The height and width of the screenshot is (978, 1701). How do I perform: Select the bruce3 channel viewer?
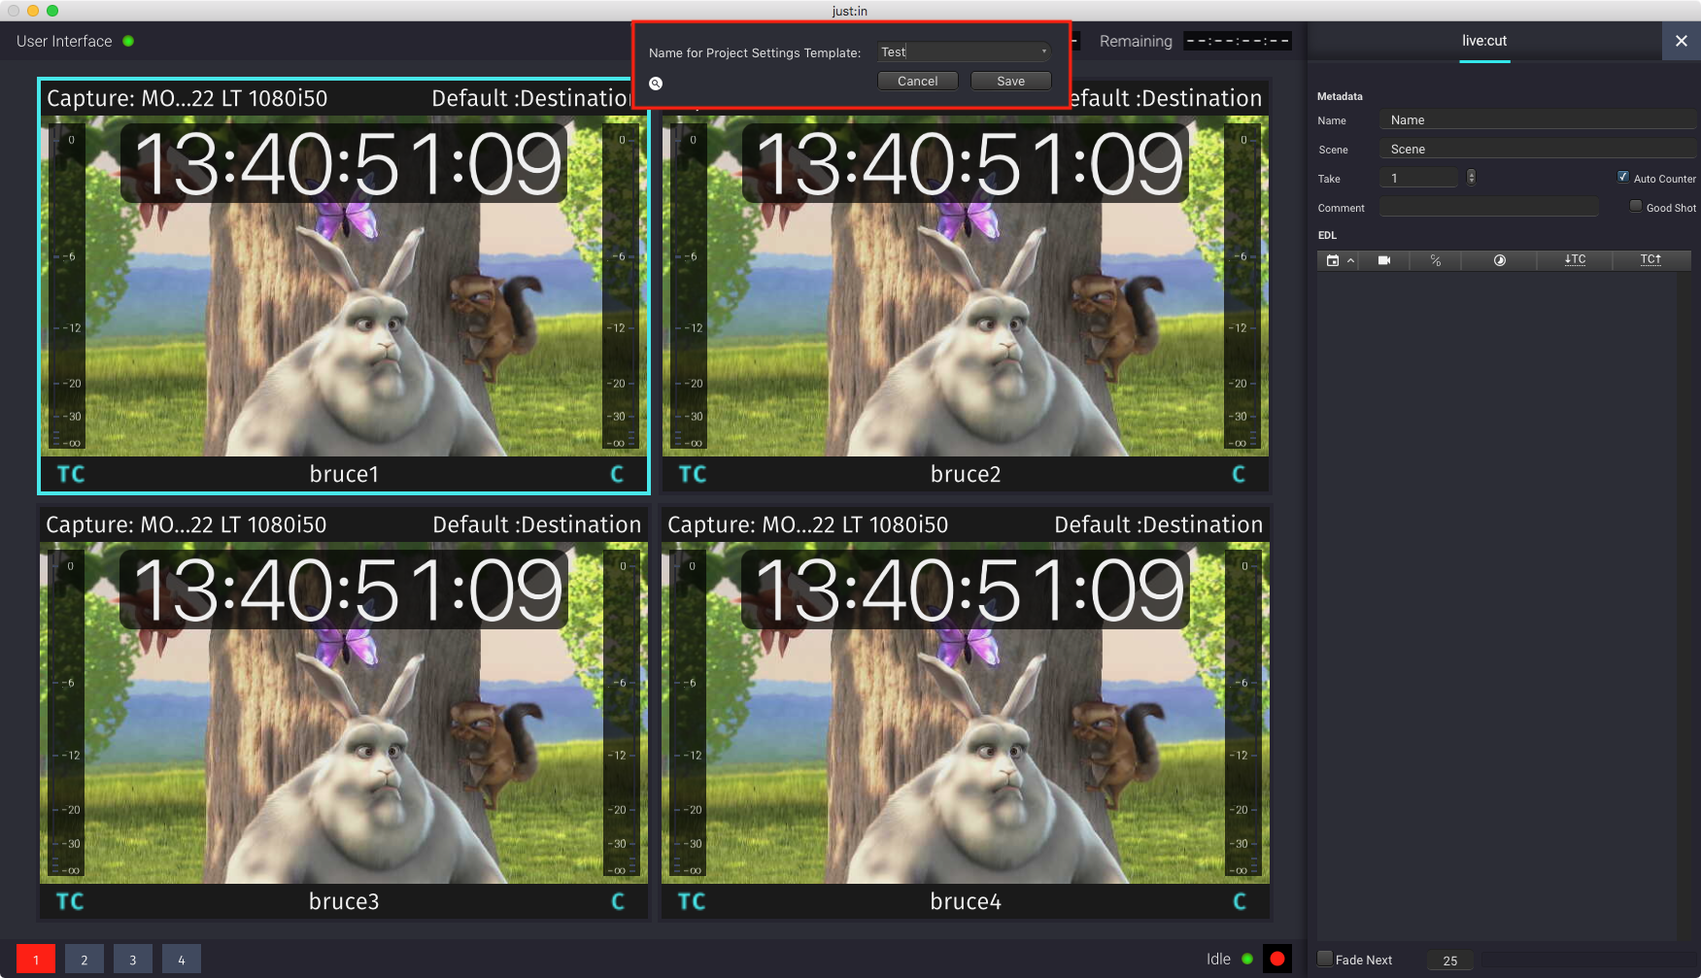(x=344, y=713)
